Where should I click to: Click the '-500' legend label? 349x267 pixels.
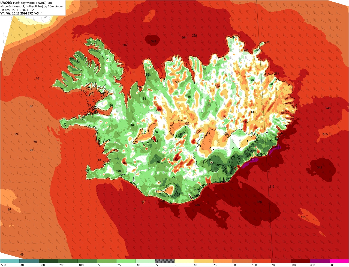pos(4,265)
